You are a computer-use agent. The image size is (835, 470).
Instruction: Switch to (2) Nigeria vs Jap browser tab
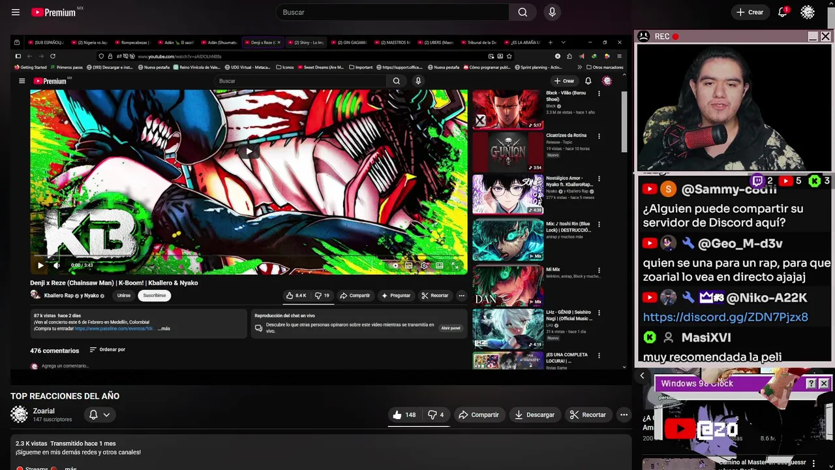[89, 42]
